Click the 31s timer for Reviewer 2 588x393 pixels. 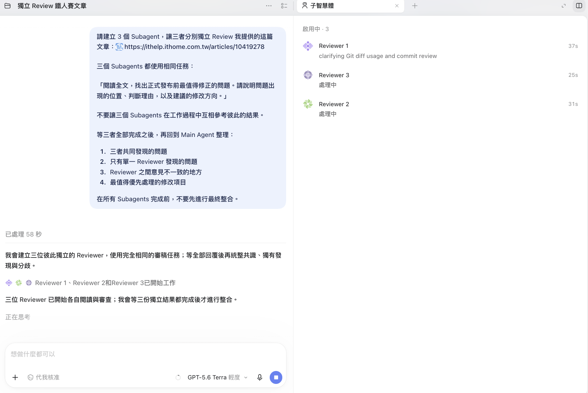click(573, 104)
